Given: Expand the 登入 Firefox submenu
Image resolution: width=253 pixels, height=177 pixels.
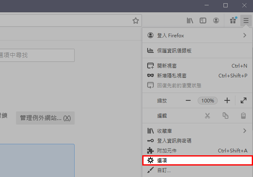Looking at the screenshot, I should 197,36.
